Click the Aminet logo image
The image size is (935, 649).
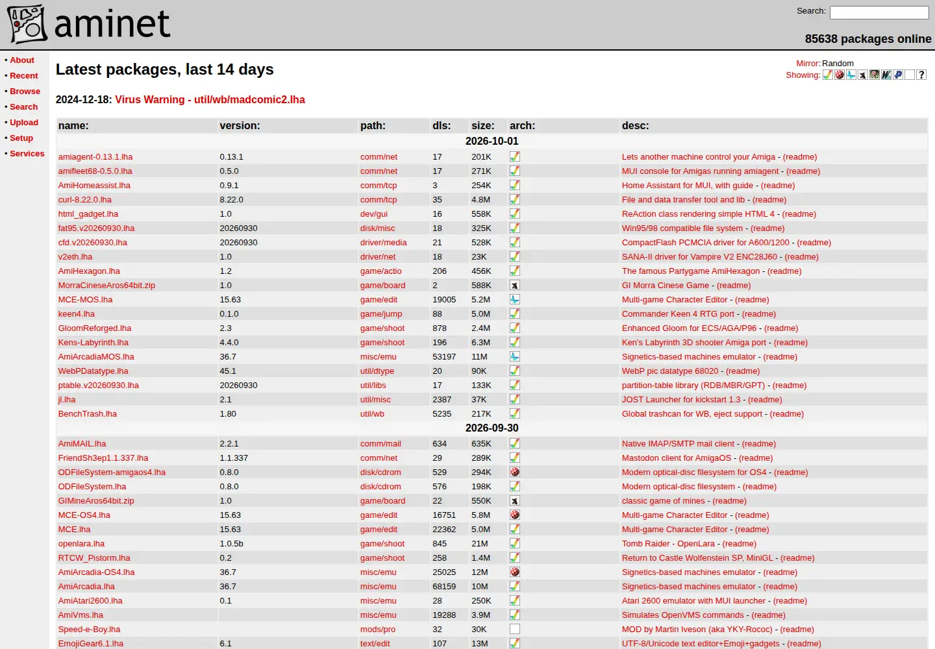pyautogui.click(x=89, y=24)
